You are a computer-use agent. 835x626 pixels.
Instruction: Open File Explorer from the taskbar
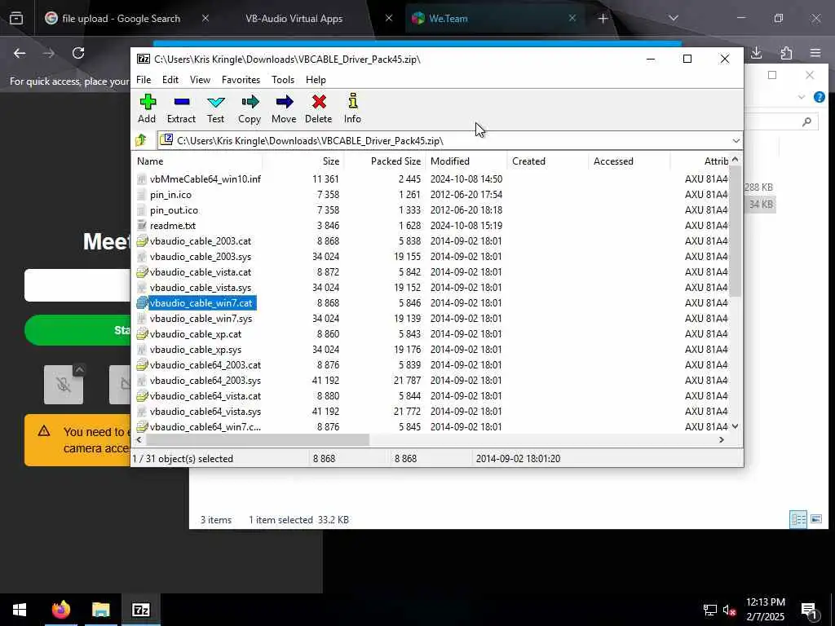tap(100, 610)
